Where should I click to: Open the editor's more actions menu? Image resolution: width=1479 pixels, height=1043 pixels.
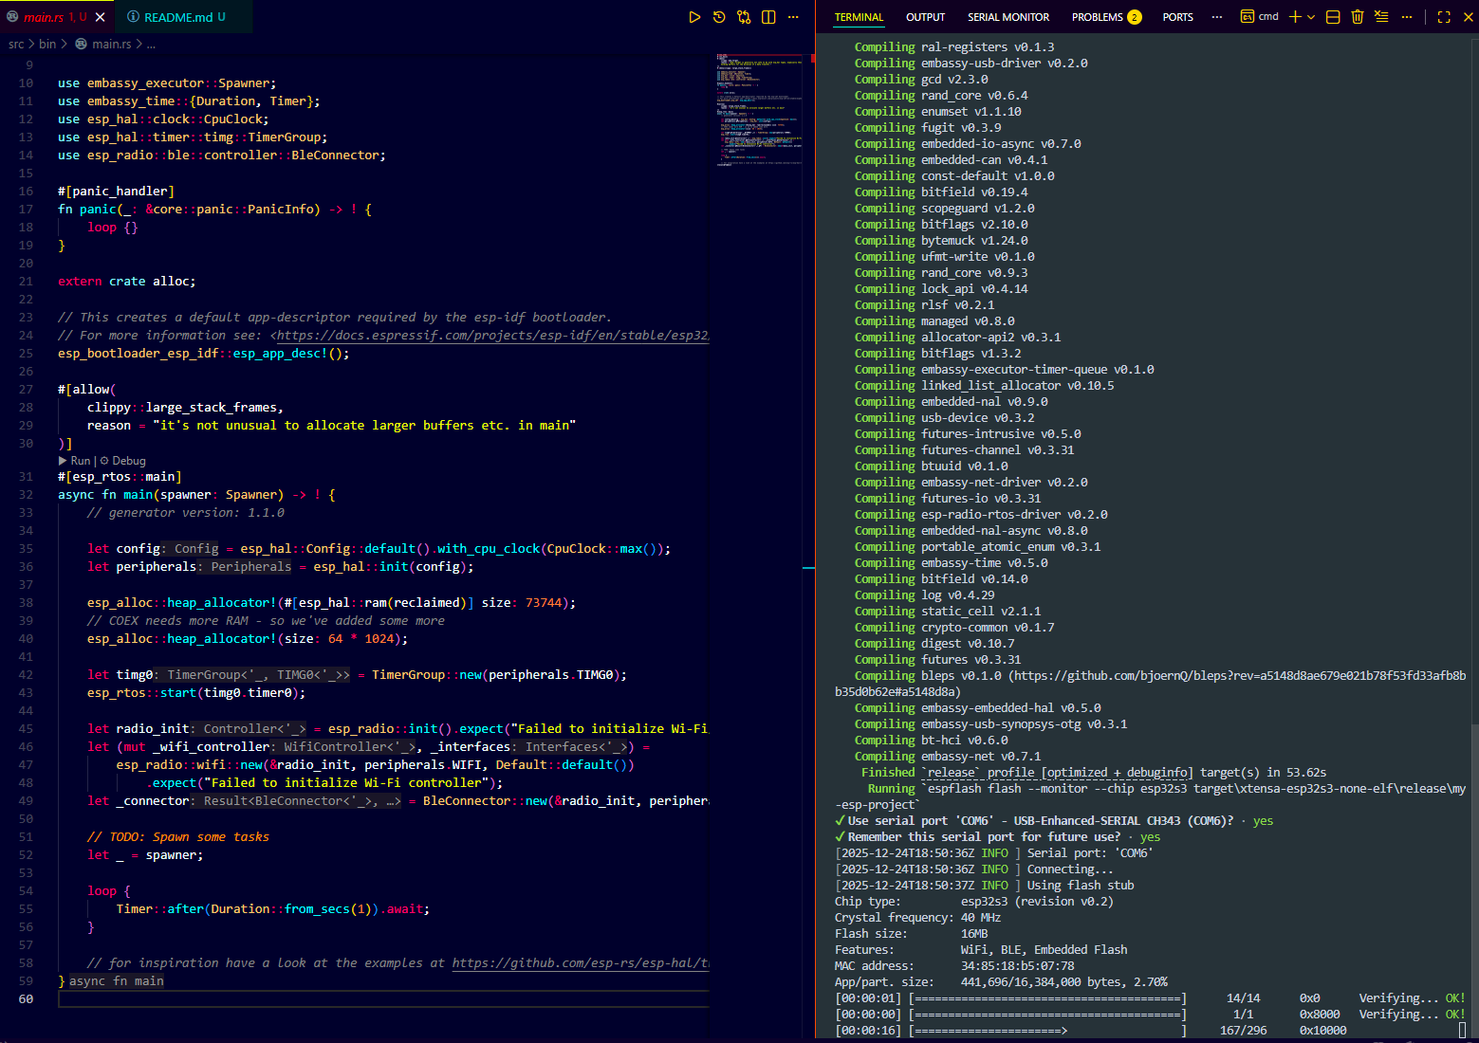[x=793, y=17]
